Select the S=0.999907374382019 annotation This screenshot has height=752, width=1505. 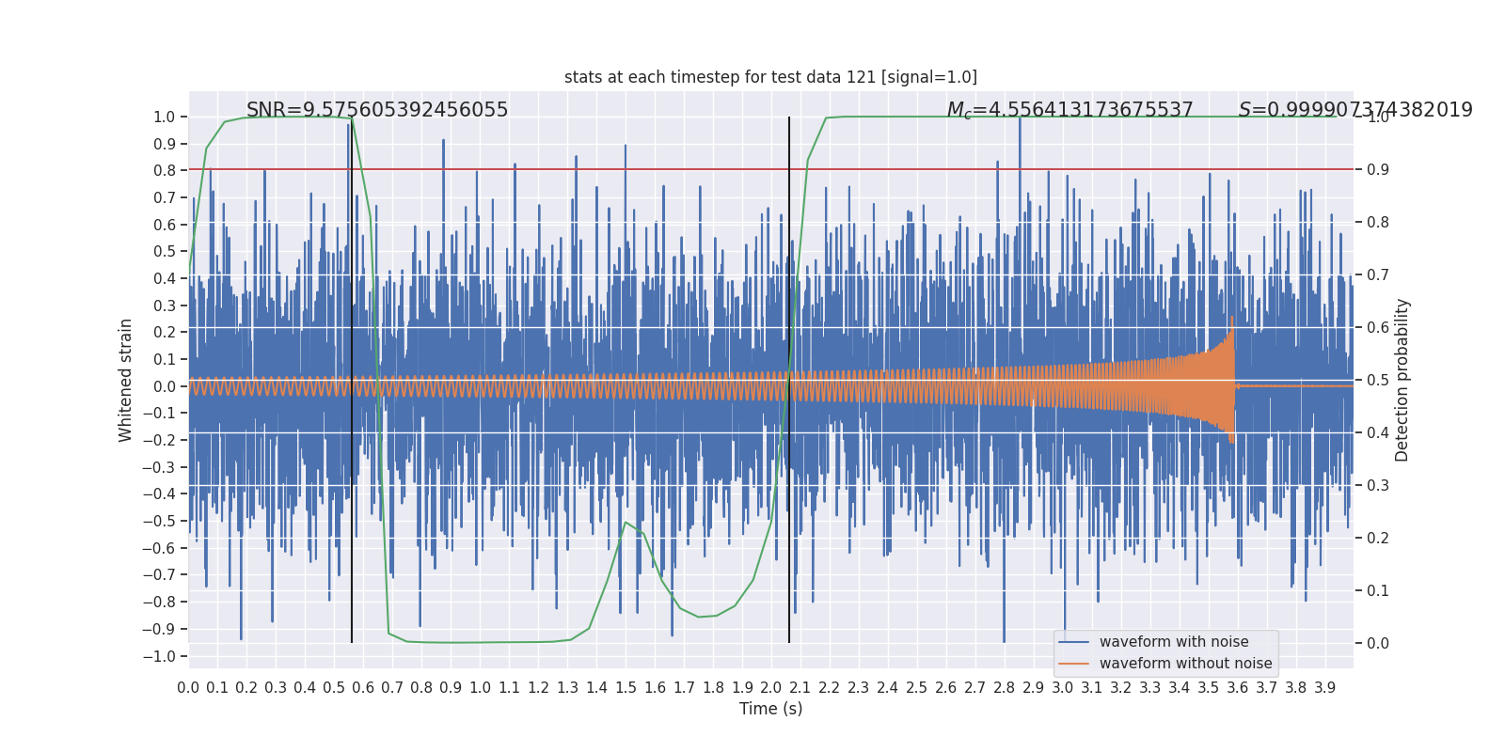point(1355,110)
